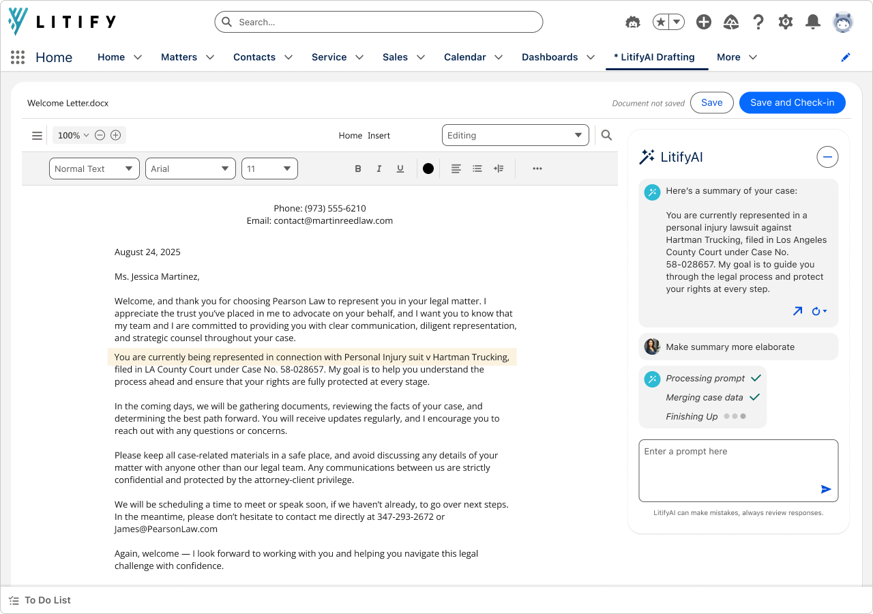The image size is (873, 614).
Task: Switch to the editor Insert tab
Action: click(379, 136)
